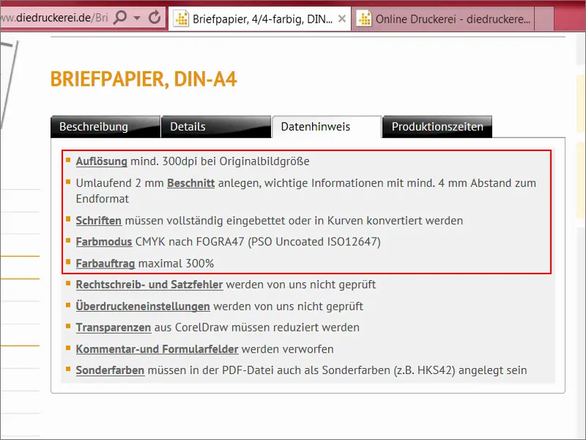The height and width of the screenshot is (440, 586).
Task: Select the Briefpapier, 4/4-farbig browser tab
Action: coord(260,19)
